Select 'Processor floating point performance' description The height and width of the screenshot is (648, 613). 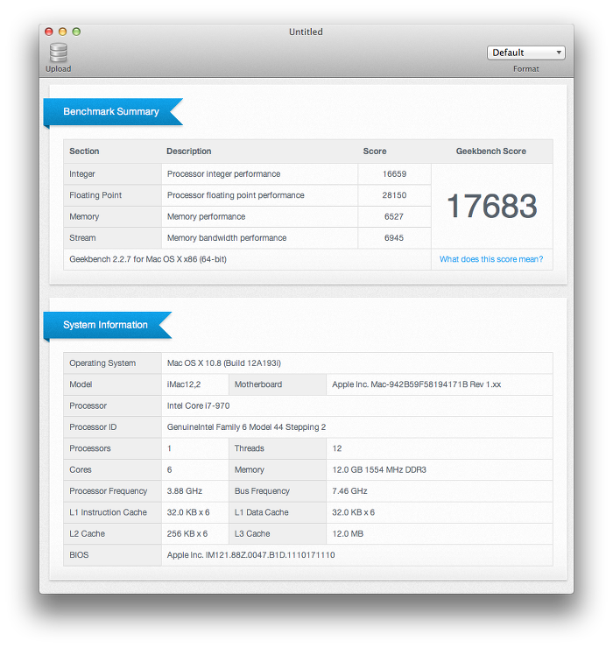[x=236, y=195]
